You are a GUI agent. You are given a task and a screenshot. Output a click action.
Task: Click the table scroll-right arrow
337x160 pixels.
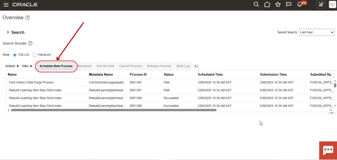(331, 110)
